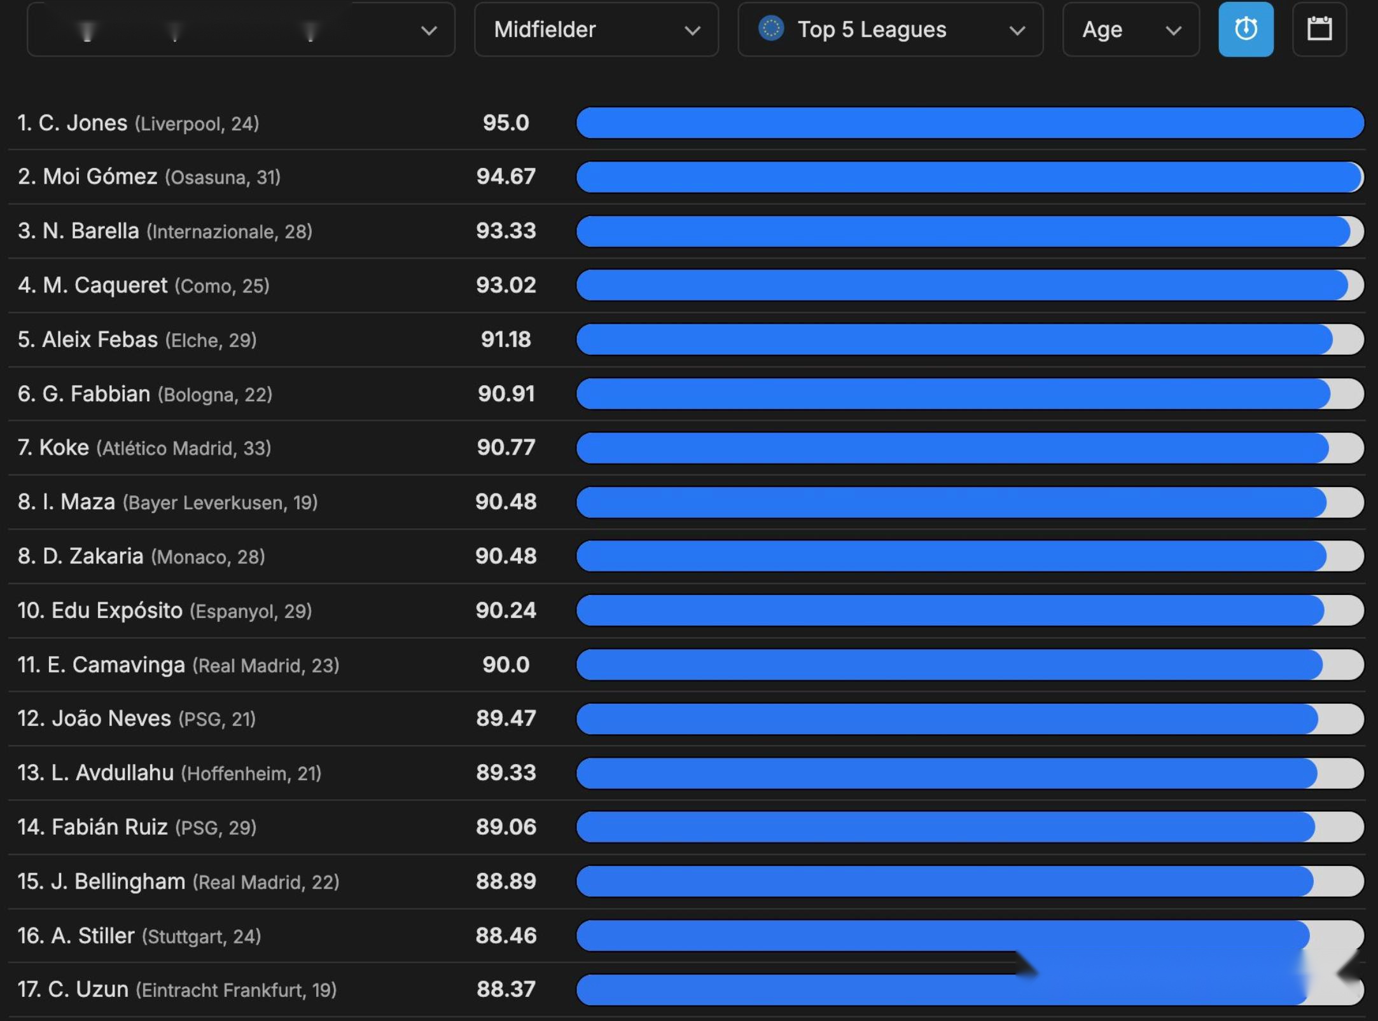The width and height of the screenshot is (1378, 1021).
Task: Click Koke's 90.77 score value
Action: tap(506, 448)
